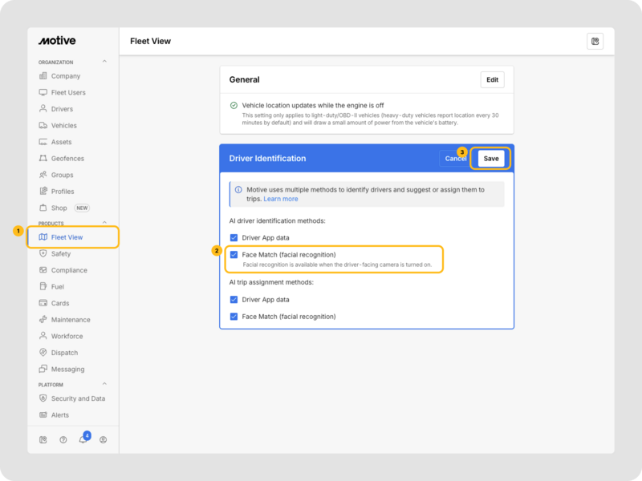Uncheck Driver App data under trip assignment methods
Image resolution: width=642 pixels, height=481 pixels.
point(234,300)
